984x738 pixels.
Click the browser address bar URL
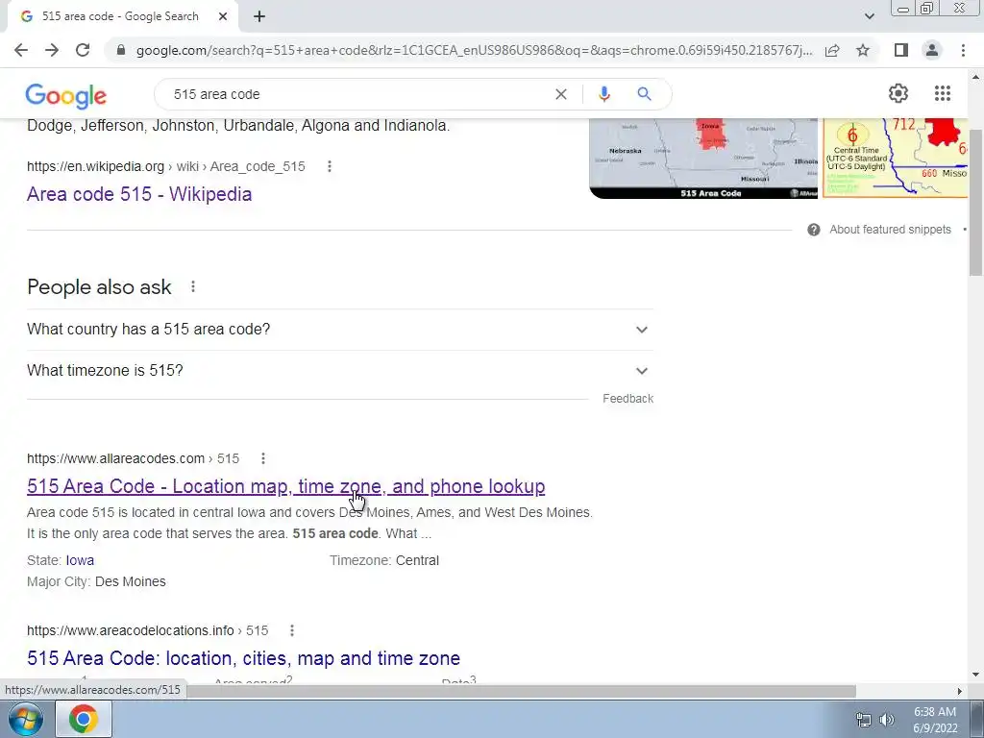pos(474,50)
